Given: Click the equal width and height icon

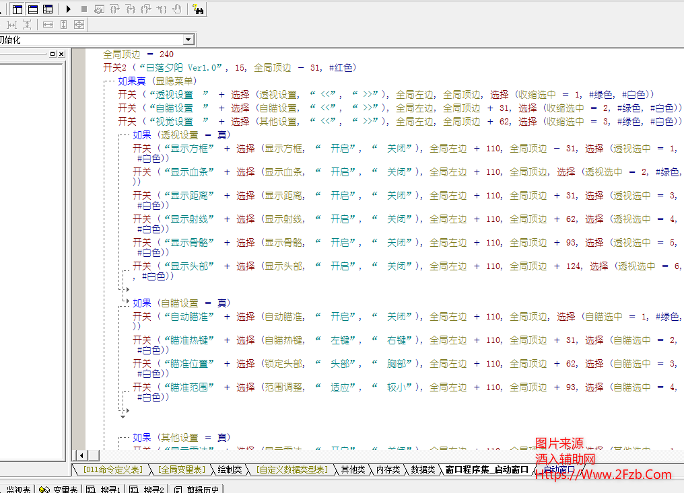Looking at the screenshot, I should pos(79,24).
